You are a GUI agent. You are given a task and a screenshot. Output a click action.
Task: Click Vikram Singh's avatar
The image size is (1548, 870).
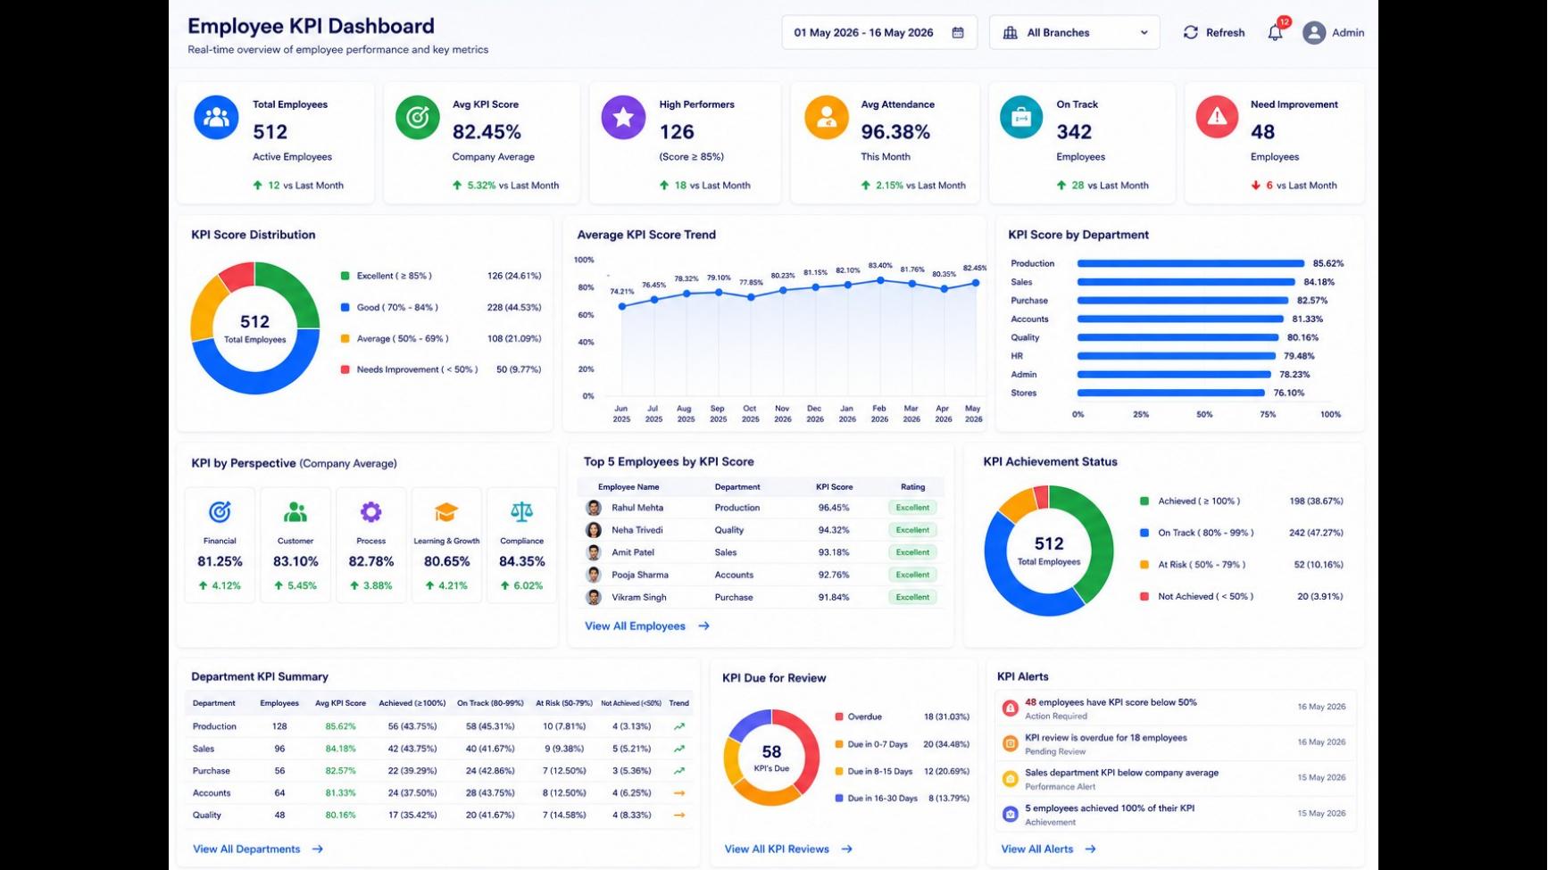pyautogui.click(x=594, y=597)
